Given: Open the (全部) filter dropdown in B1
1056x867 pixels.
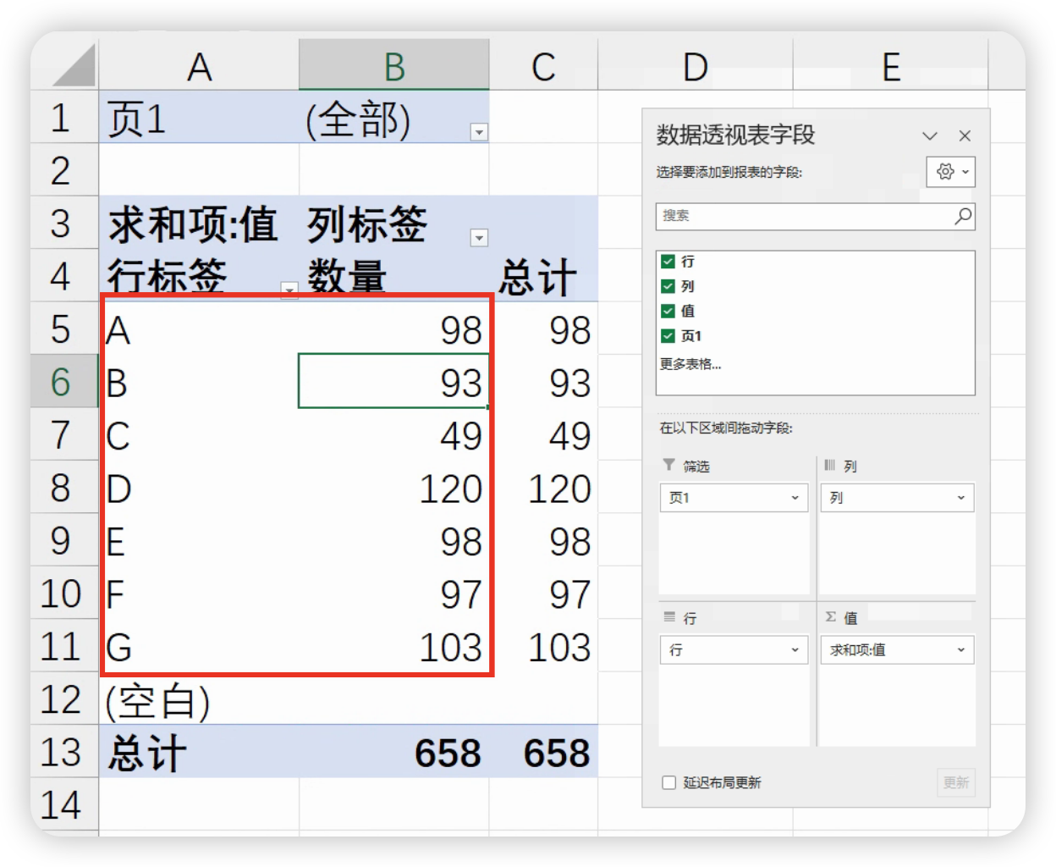Looking at the screenshot, I should (x=479, y=132).
